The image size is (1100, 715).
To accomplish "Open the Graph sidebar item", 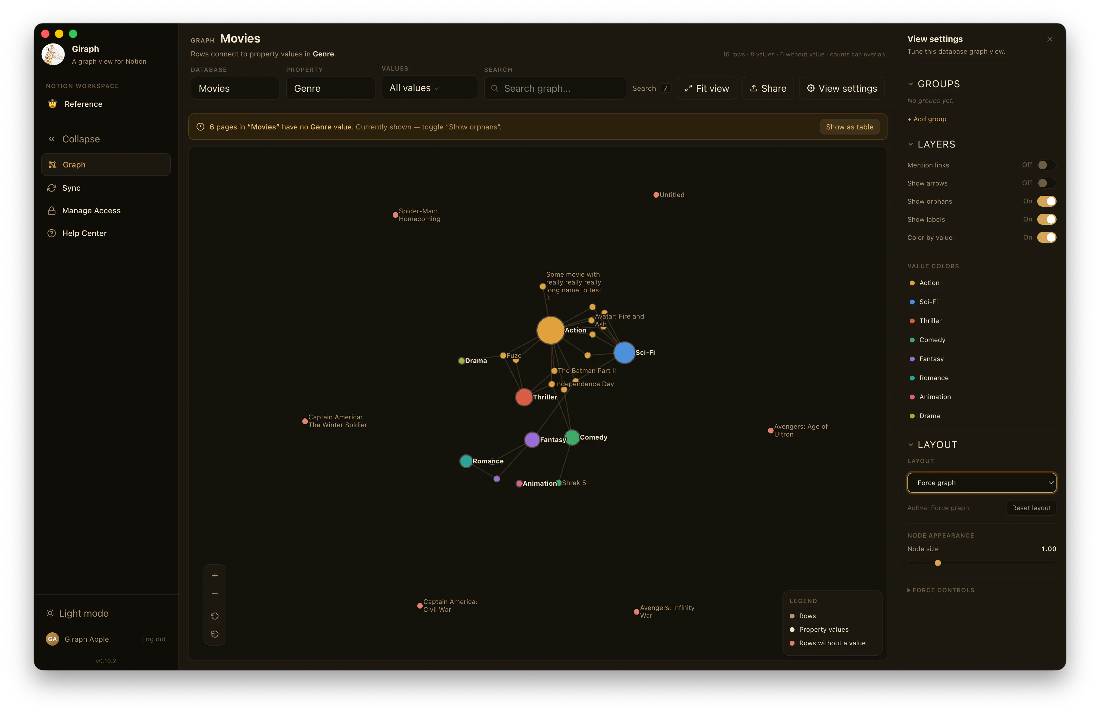I will pyautogui.click(x=106, y=165).
